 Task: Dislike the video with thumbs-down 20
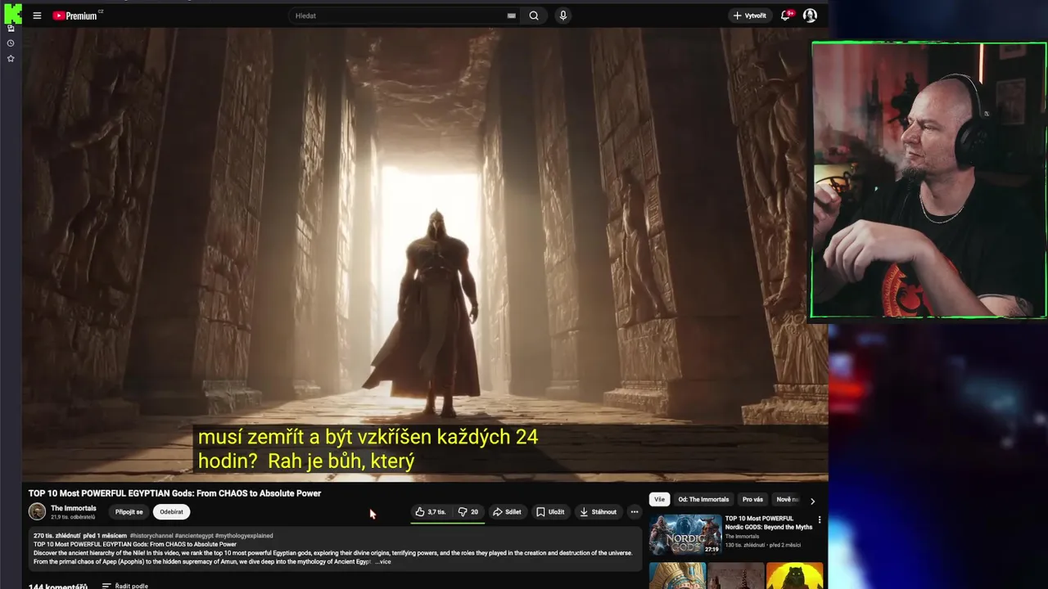[x=468, y=512]
